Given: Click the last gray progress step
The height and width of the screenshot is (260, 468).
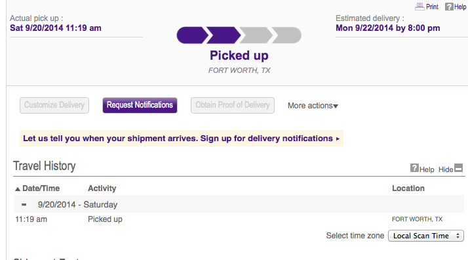Looking at the screenshot, I should (286, 35).
